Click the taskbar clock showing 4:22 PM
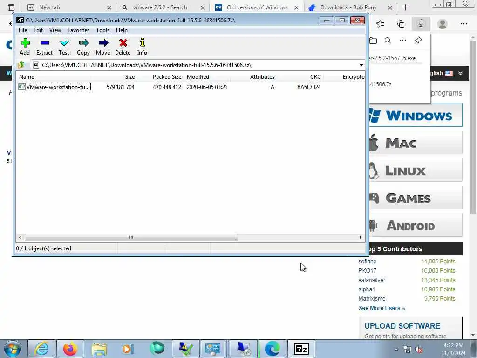The width and height of the screenshot is (477, 358). pyautogui.click(x=453, y=349)
